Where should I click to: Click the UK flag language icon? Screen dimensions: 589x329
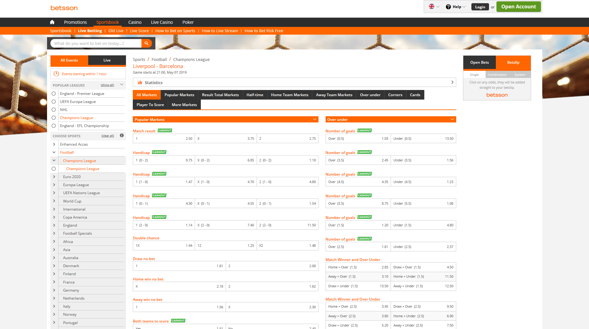point(431,6)
